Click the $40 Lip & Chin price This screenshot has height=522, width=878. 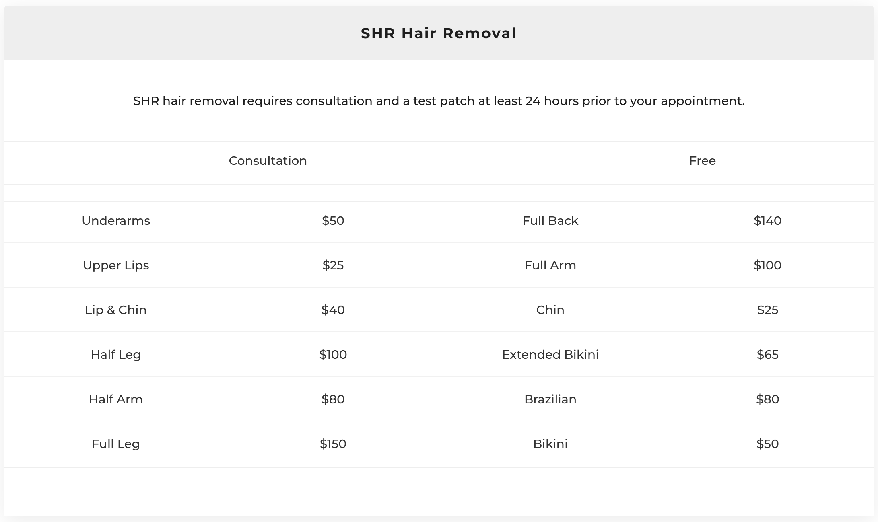click(333, 310)
